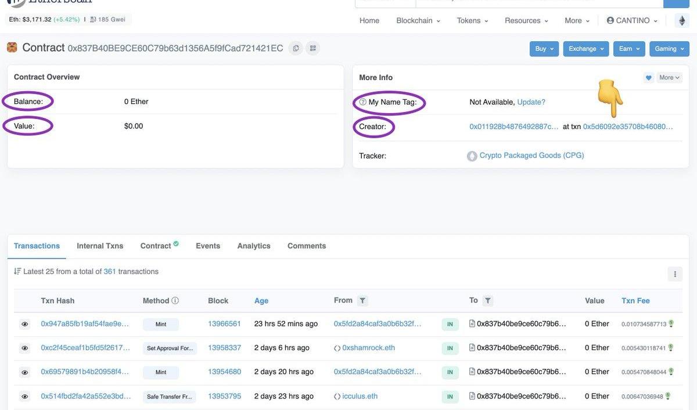Click the Update? name tag link
Image resolution: width=697 pixels, height=410 pixels.
tap(531, 102)
